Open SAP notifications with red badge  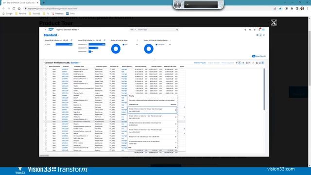[259, 30]
